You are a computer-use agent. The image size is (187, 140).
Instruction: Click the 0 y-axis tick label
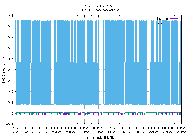(12, 113)
